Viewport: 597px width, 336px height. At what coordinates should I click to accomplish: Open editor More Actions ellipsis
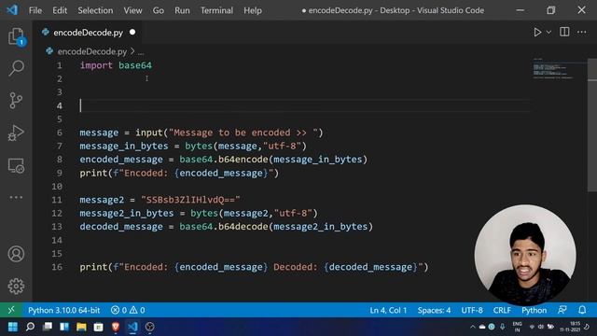[x=581, y=32]
